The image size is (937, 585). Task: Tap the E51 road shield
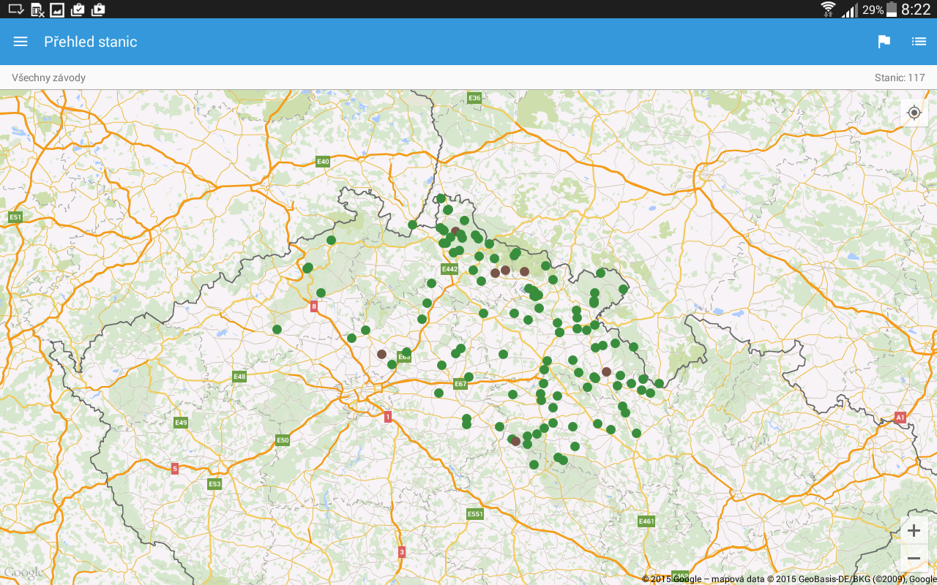point(15,216)
